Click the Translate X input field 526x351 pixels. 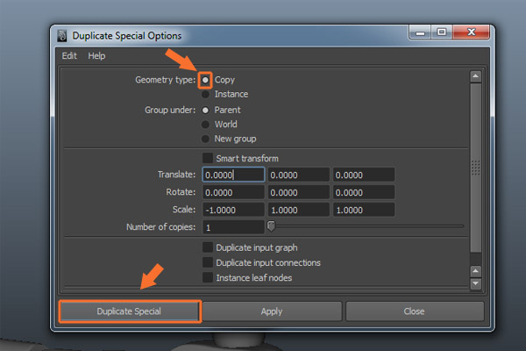[x=233, y=175]
